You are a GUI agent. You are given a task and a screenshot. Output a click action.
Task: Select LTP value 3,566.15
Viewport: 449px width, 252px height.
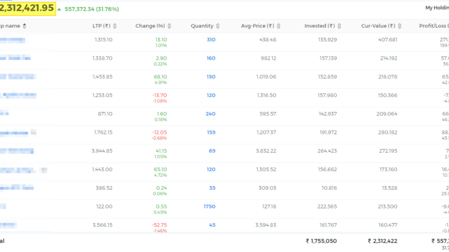(x=102, y=225)
